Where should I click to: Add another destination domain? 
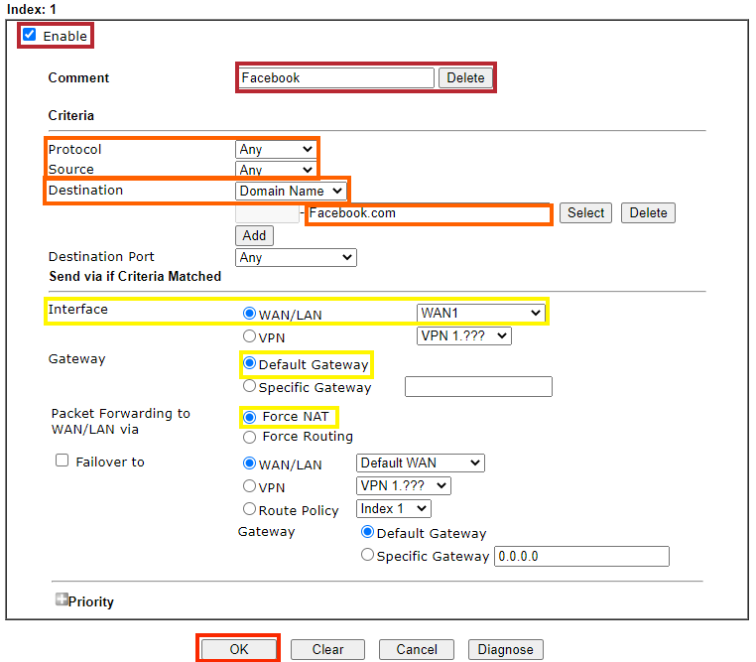(x=254, y=236)
